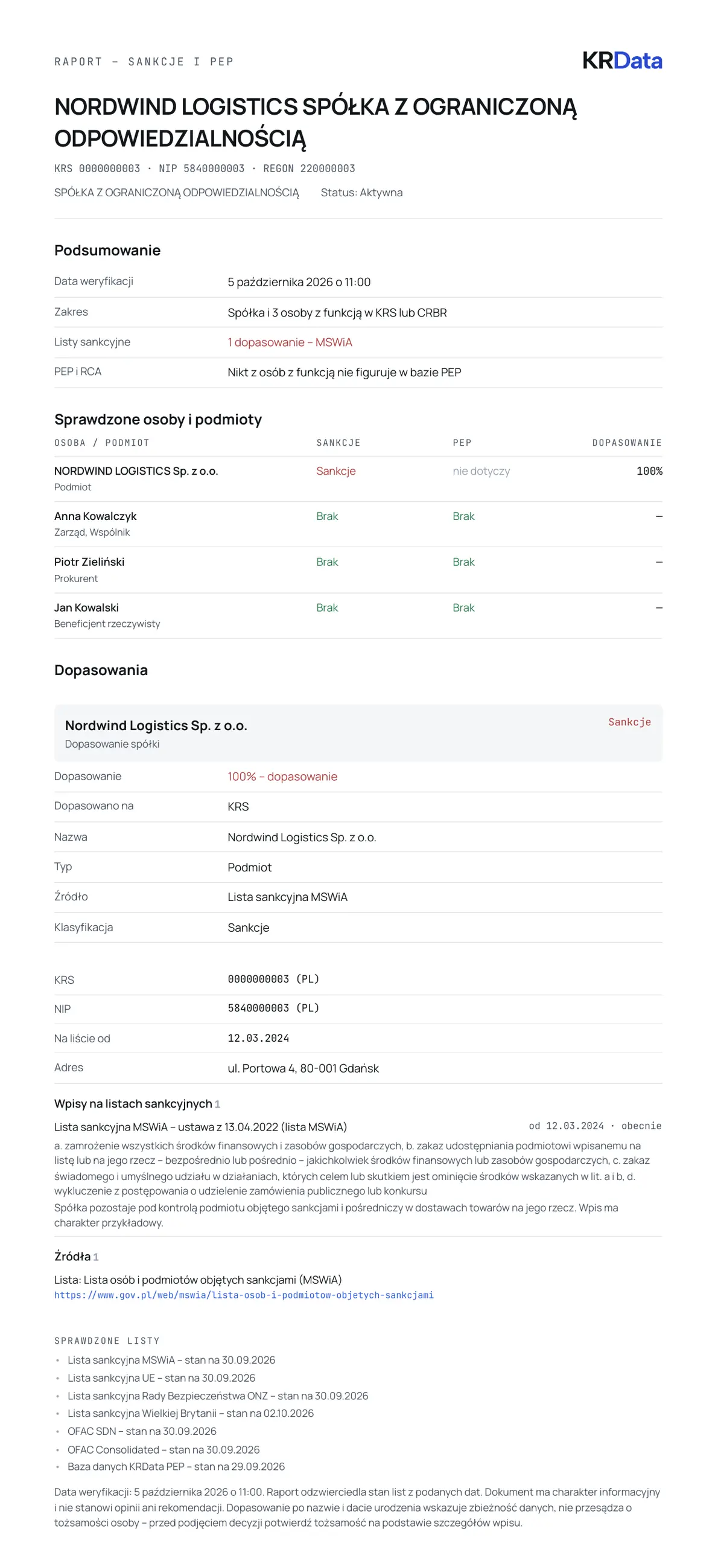The image size is (718, 1546).
Task: Click the 'Prokurent' role label
Action: [x=76, y=579]
